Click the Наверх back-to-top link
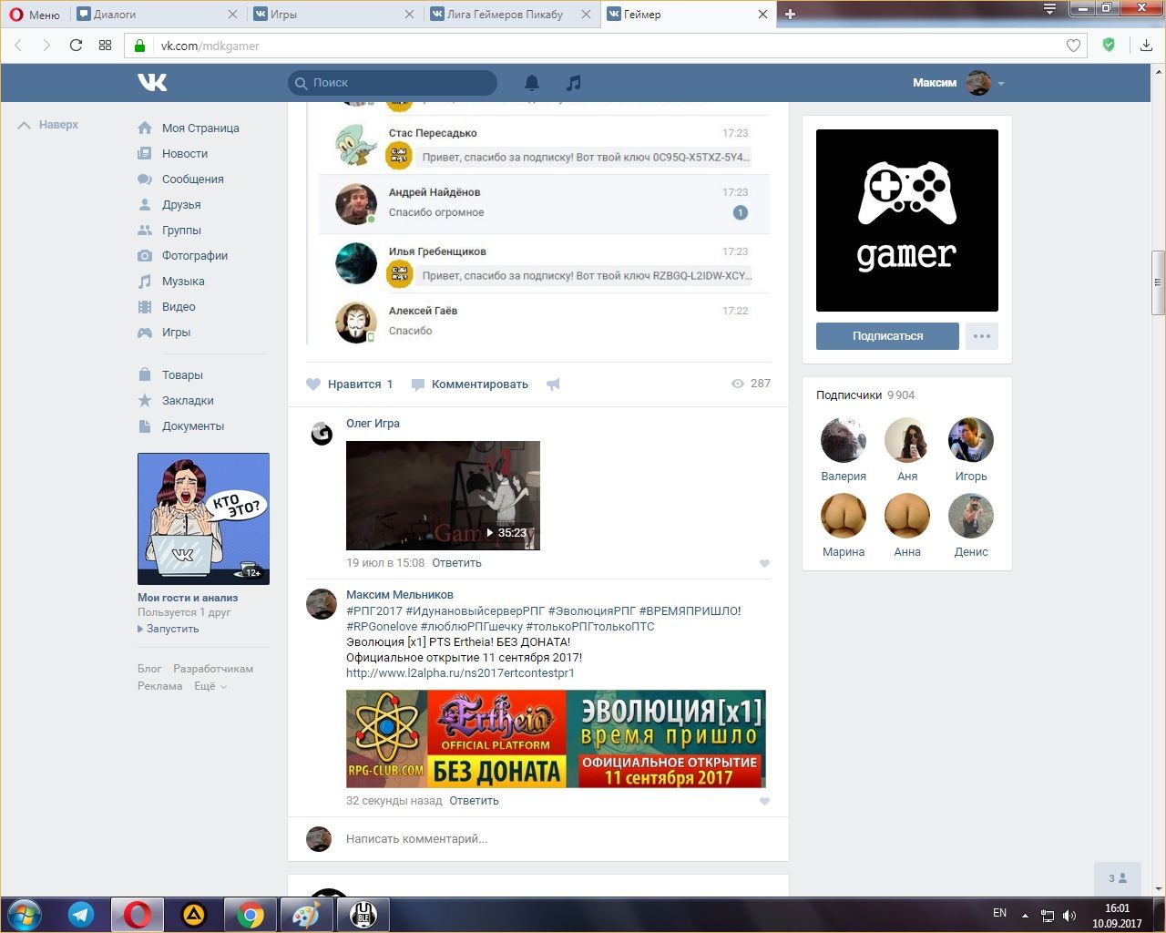Viewport: 1166px width, 933px height. point(48,125)
